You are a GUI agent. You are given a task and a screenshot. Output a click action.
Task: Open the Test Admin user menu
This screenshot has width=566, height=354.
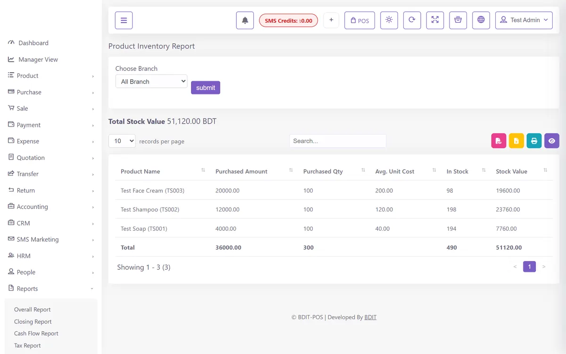point(524,20)
